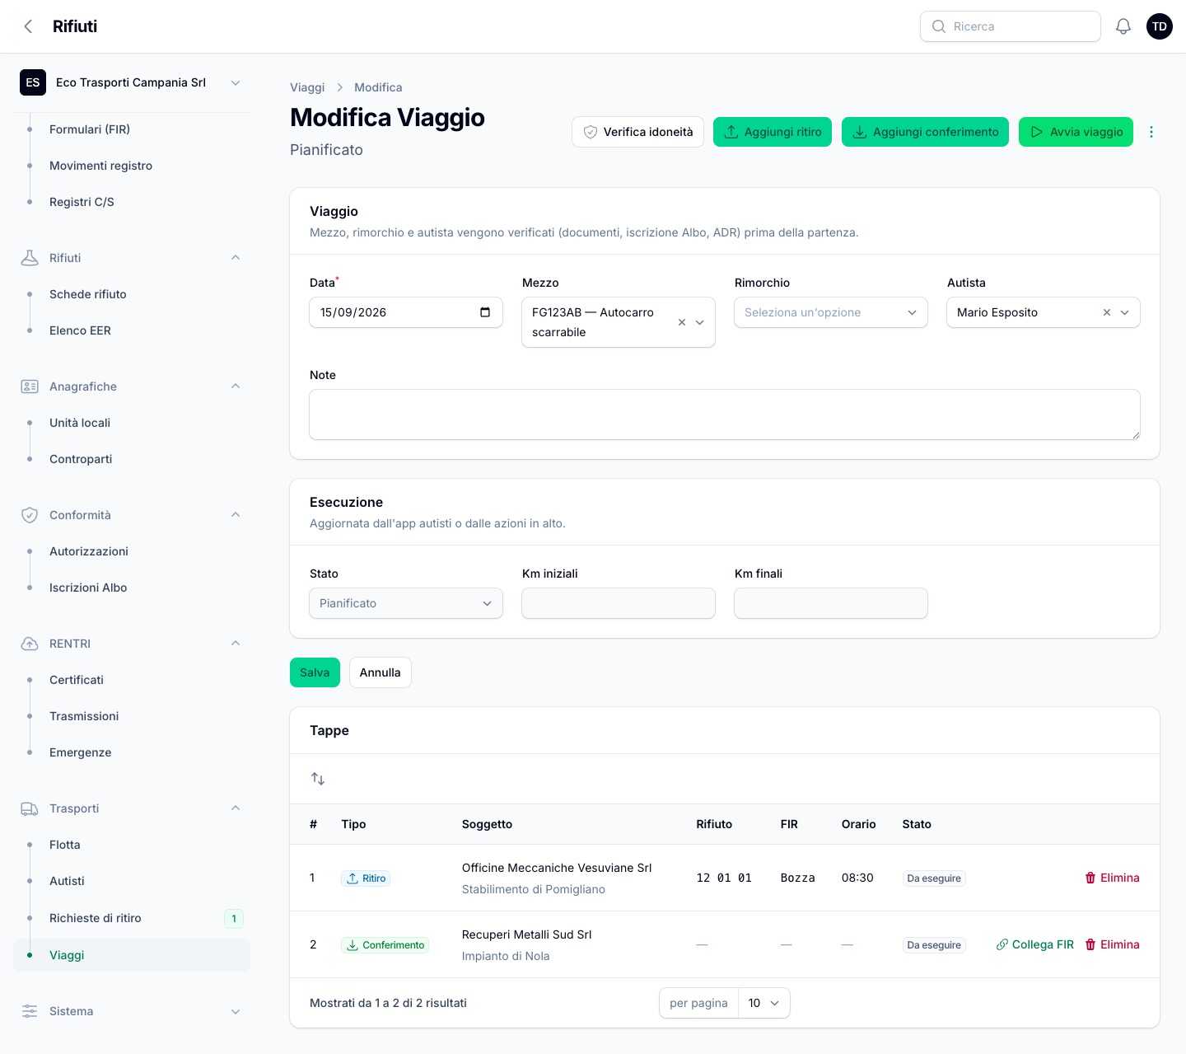Click the search magnifier icon
The width and height of the screenshot is (1186, 1054).
(939, 26)
